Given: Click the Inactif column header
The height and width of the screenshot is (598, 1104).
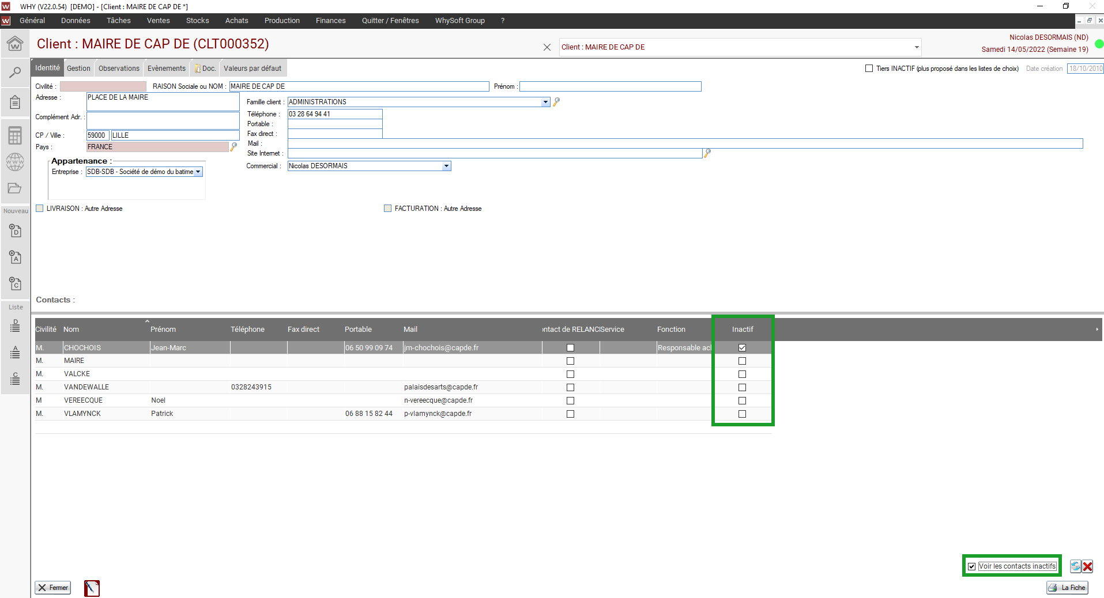Looking at the screenshot, I should coord(743,330).
